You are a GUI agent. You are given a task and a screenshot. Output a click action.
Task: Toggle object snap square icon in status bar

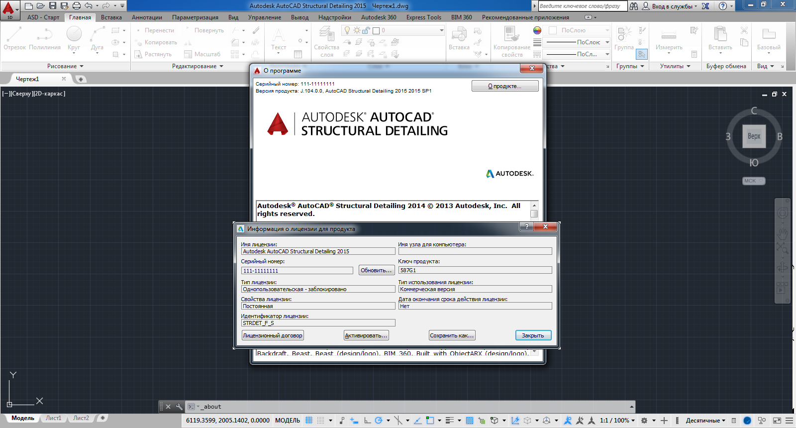[430, 421]
